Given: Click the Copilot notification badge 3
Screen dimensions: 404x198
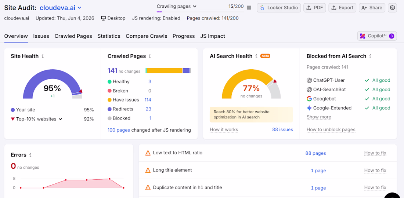Looking at the screenshot, I should click(x=392, y=36).
